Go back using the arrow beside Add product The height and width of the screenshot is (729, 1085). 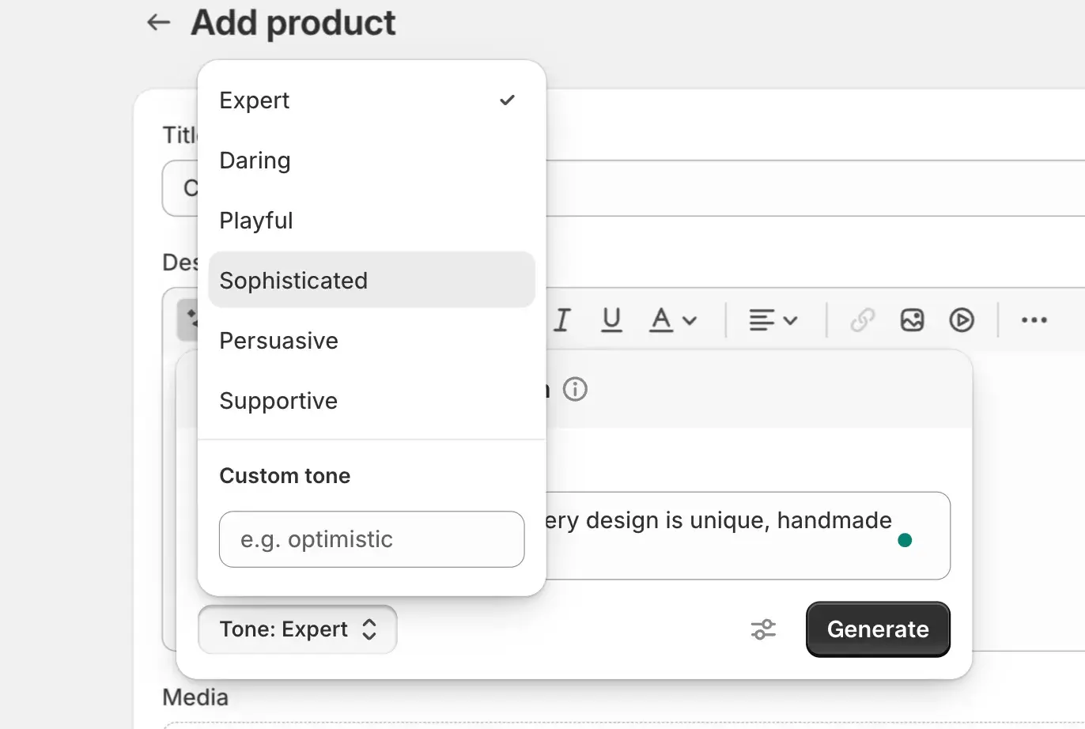pyautogui.click(x=159, y=23)
